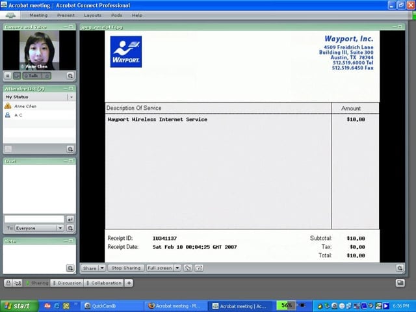The height and width of the screenshot is (312, 416).
Task: Launch Adobe app from quick launch
Action: [47, 306]
